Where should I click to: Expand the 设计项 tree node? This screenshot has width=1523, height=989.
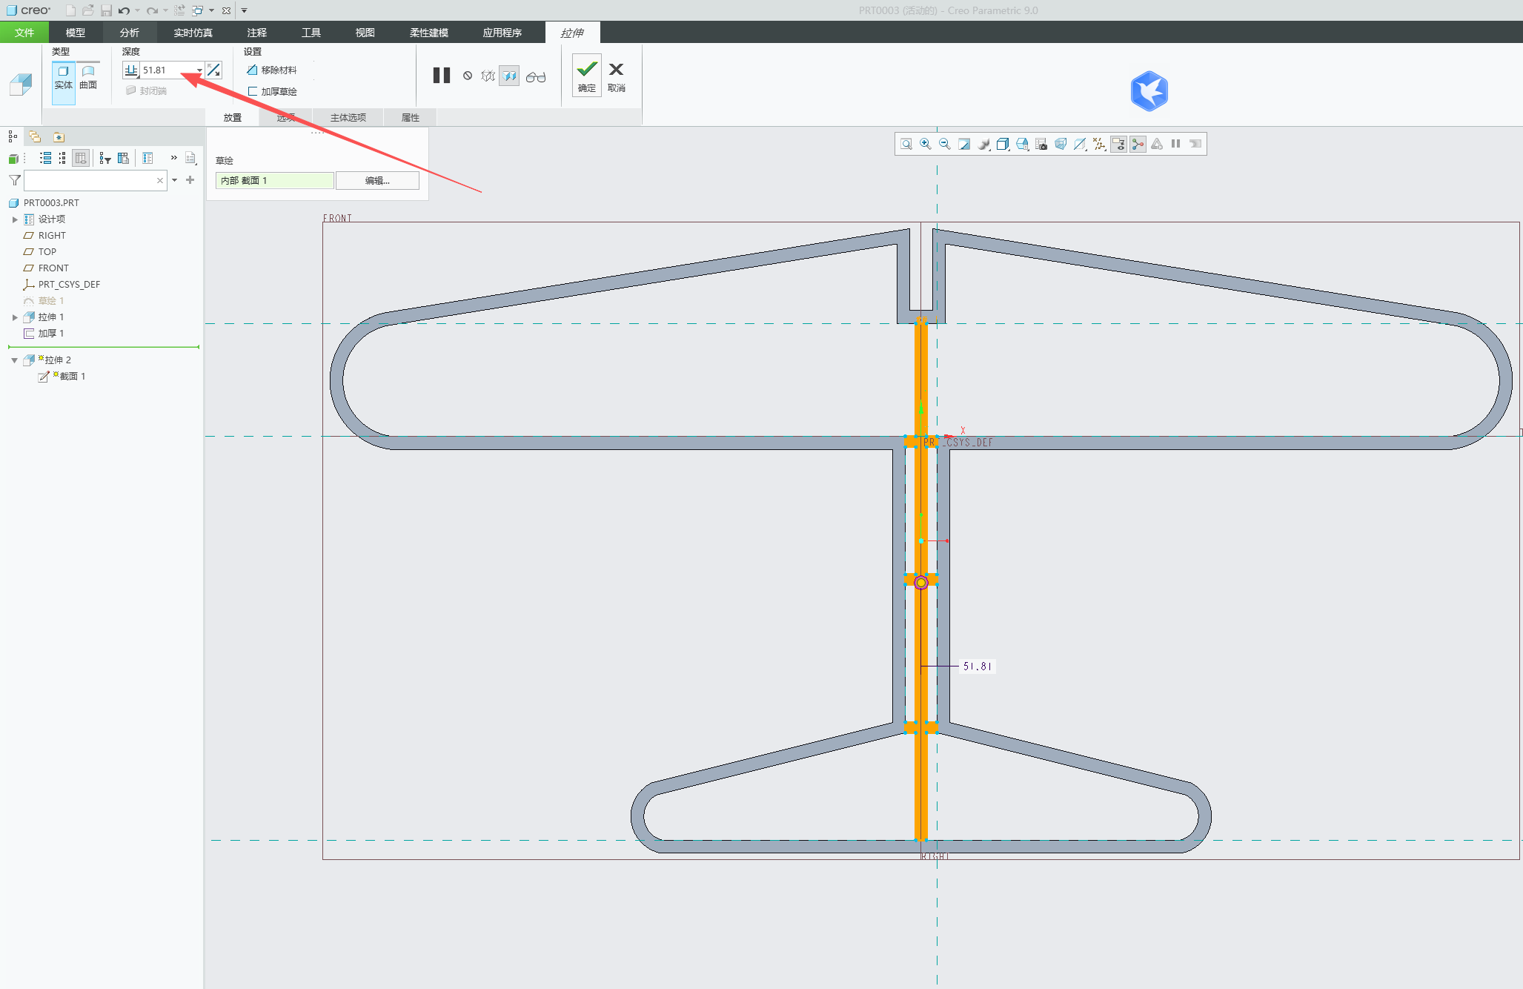click(x=15, y=219)
